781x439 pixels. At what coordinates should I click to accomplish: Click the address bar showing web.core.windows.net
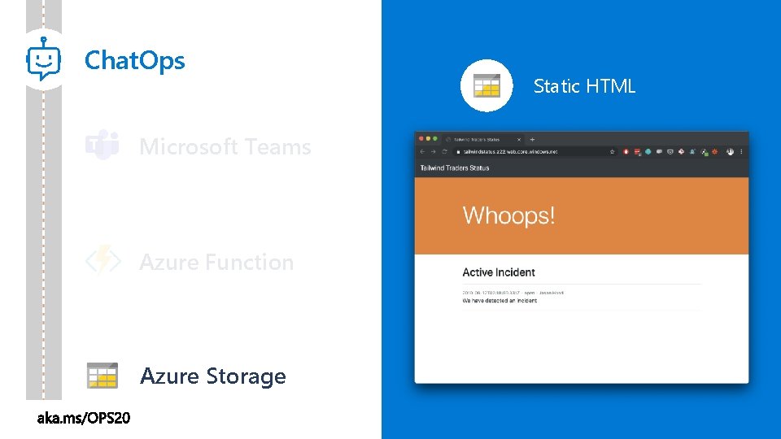click(535, 152)
